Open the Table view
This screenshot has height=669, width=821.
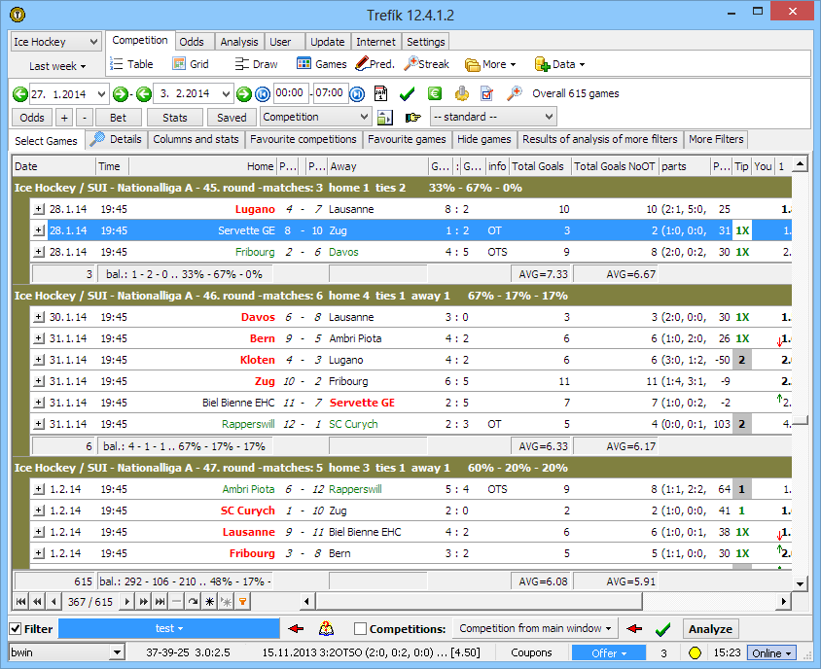pos(130,64)
